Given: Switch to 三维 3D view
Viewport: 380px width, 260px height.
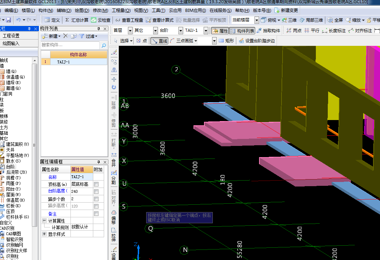Looking at the screenshot, I should 289,20.
